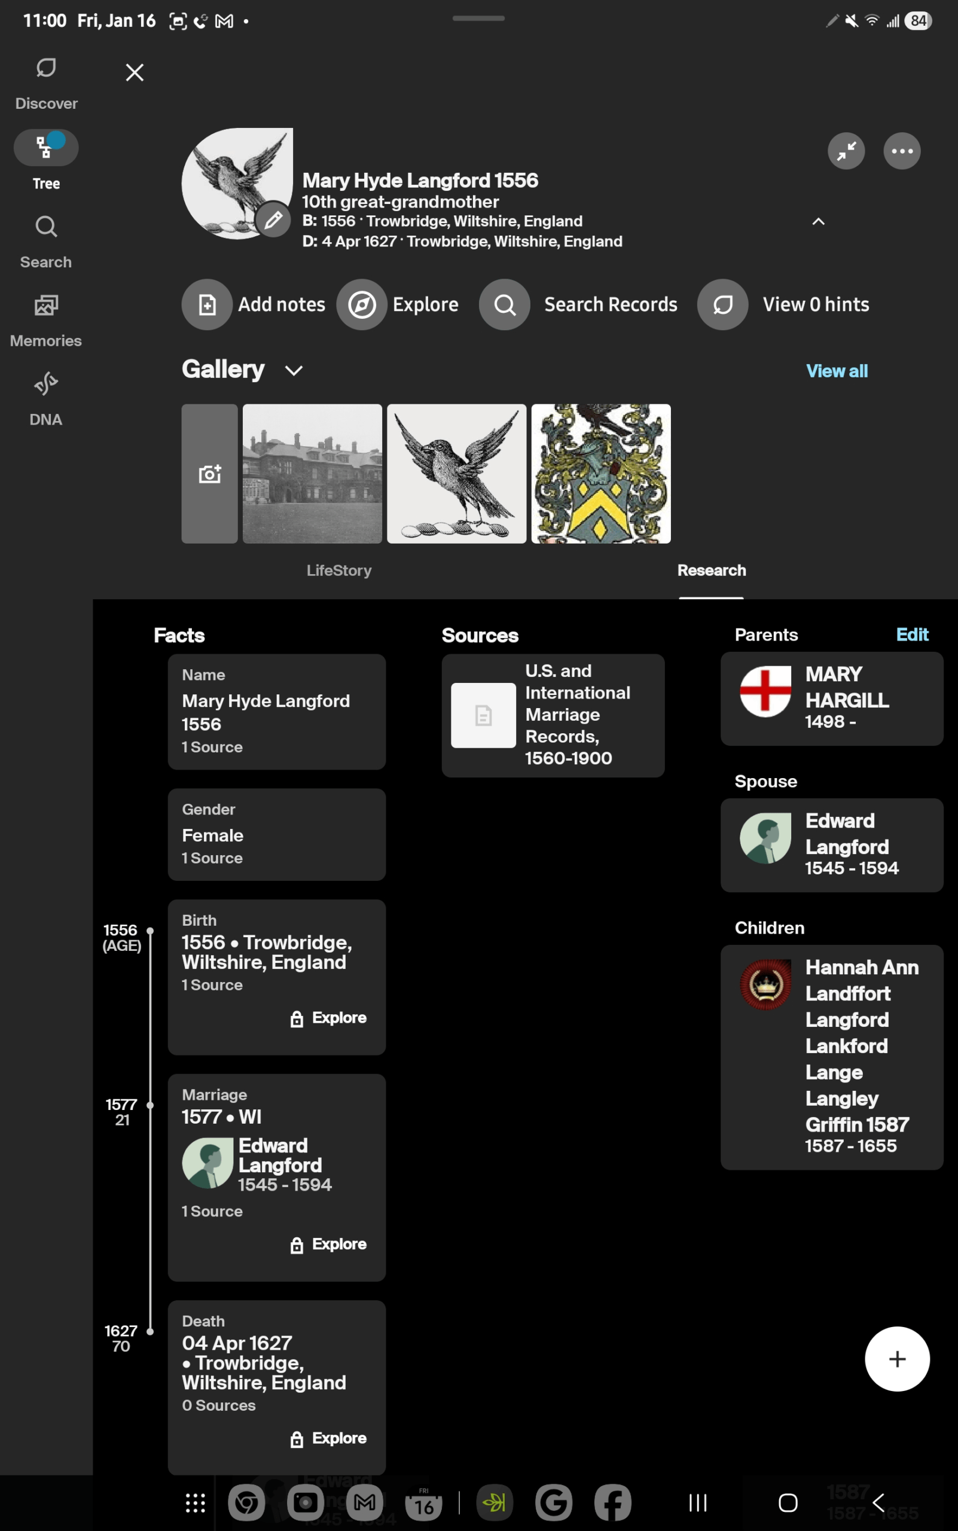This screenshot has height=1531, width=958.
Task: Click View all gallery link
Action: pyautogui.click(x=837, y=371)
